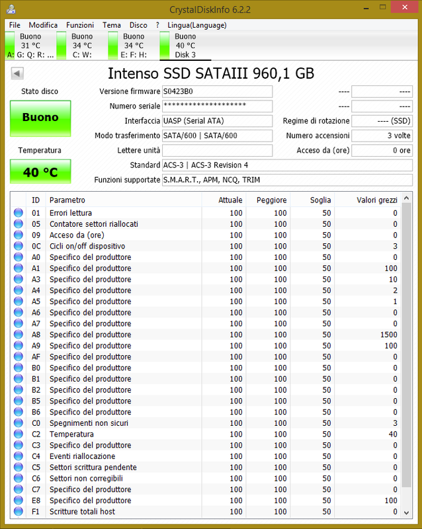Screen dimensions: 422x529
Task: Click the Parametro column header
Action: click(124, 200)
